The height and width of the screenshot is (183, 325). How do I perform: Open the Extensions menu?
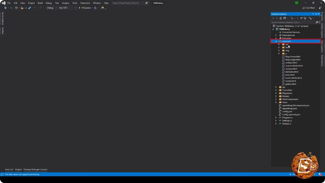coord(85,3)
